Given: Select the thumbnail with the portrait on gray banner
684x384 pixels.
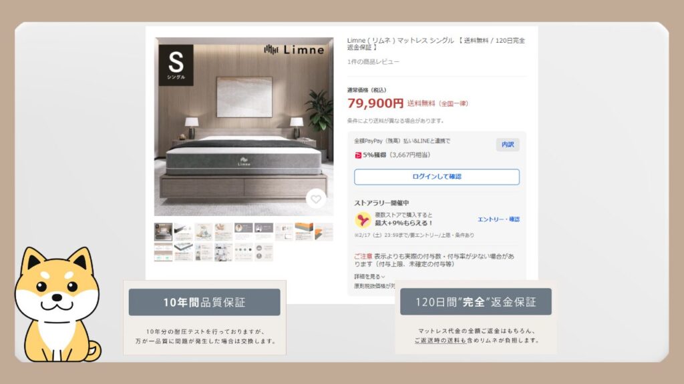Looking at the screenshot, I should (243, 232).
